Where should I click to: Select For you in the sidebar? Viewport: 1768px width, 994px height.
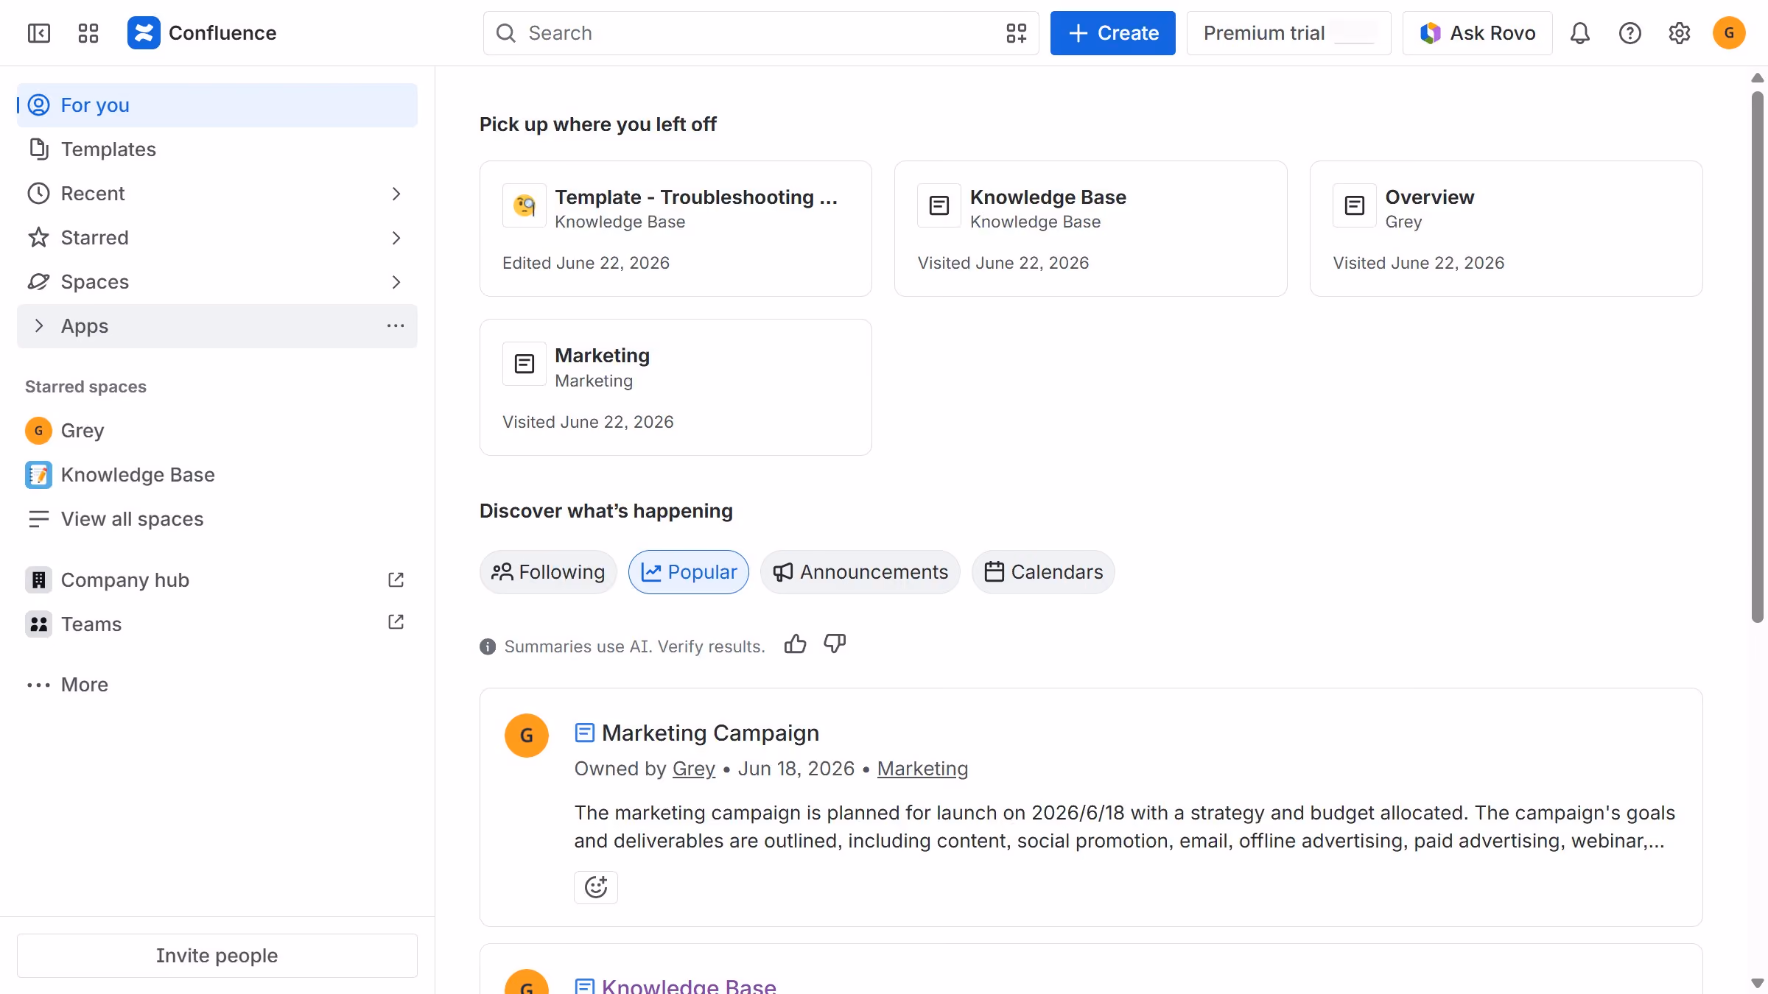pyautogui.click(x=217, y=105)
